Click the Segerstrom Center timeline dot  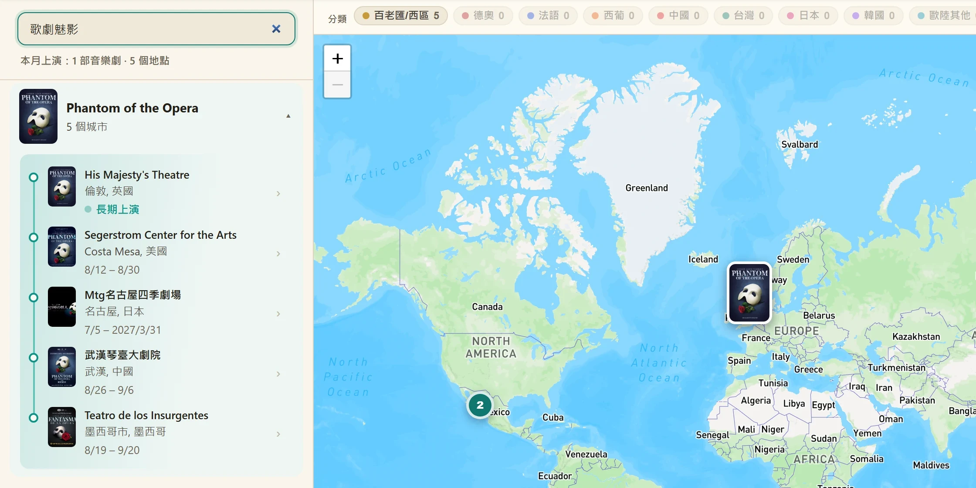(x=34, y=237)
